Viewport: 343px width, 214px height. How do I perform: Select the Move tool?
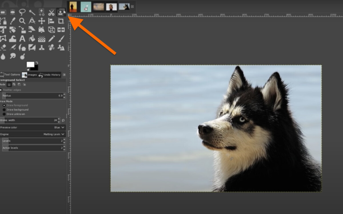click(x=41, y=21)
